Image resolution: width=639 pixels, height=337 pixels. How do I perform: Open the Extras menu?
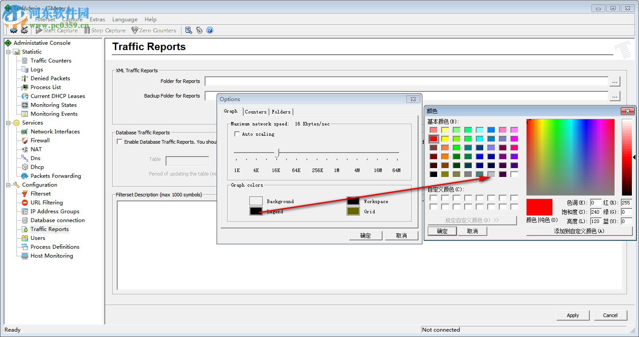(x=97, y=20)
